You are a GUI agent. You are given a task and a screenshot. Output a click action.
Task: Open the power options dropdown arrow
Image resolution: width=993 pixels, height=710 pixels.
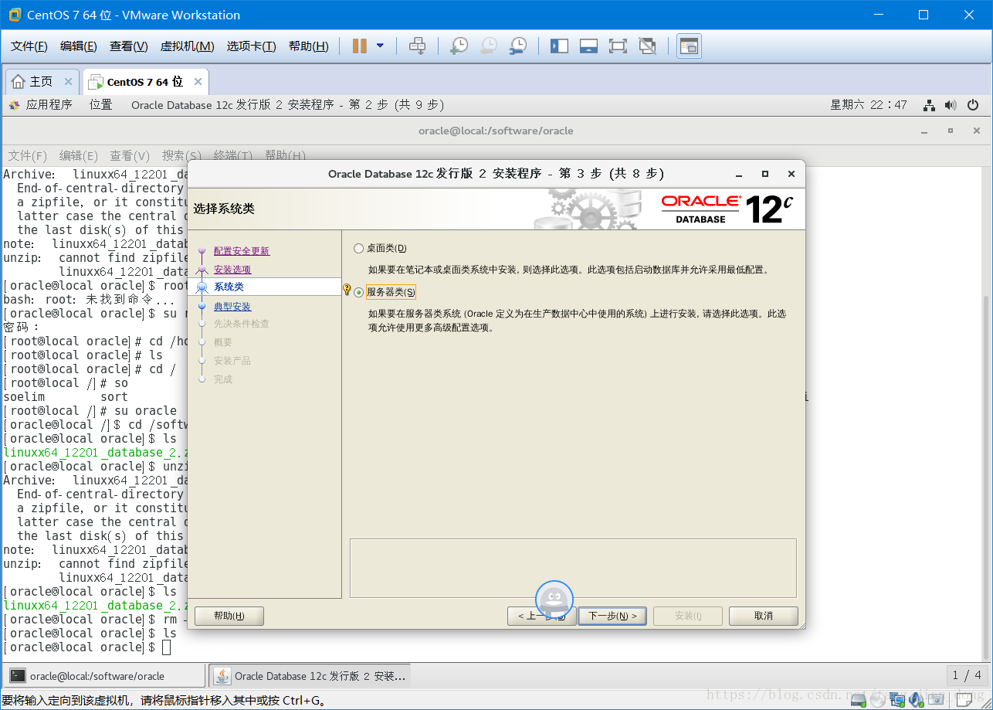(x=380, y=46)
